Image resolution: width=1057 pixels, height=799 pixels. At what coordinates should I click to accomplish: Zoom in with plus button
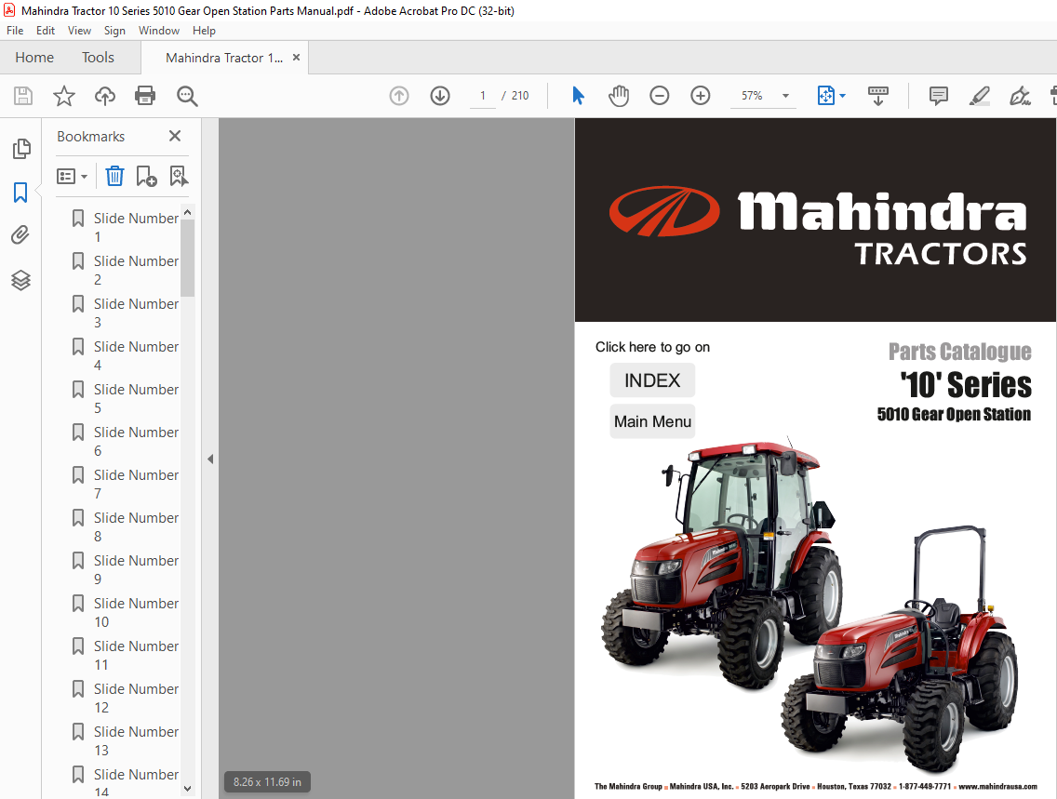701,96
